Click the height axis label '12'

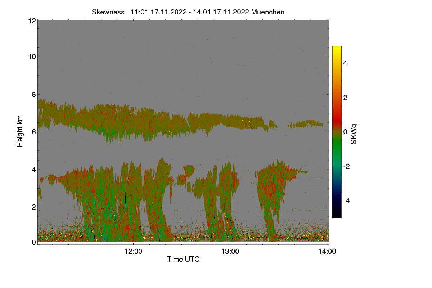(x=32, y=21)
